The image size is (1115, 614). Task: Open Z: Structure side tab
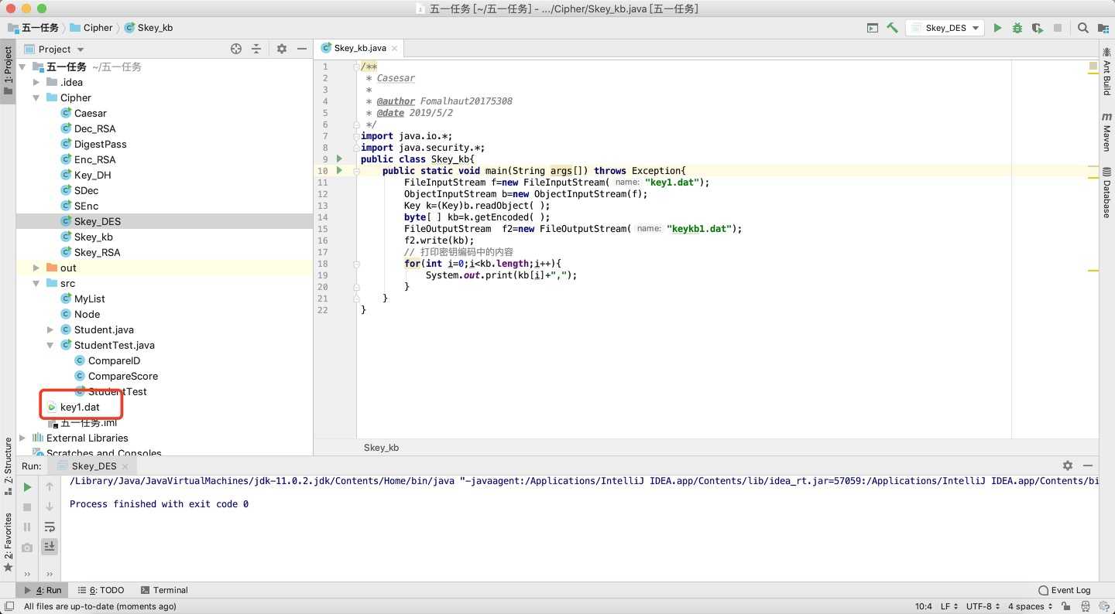8,466
